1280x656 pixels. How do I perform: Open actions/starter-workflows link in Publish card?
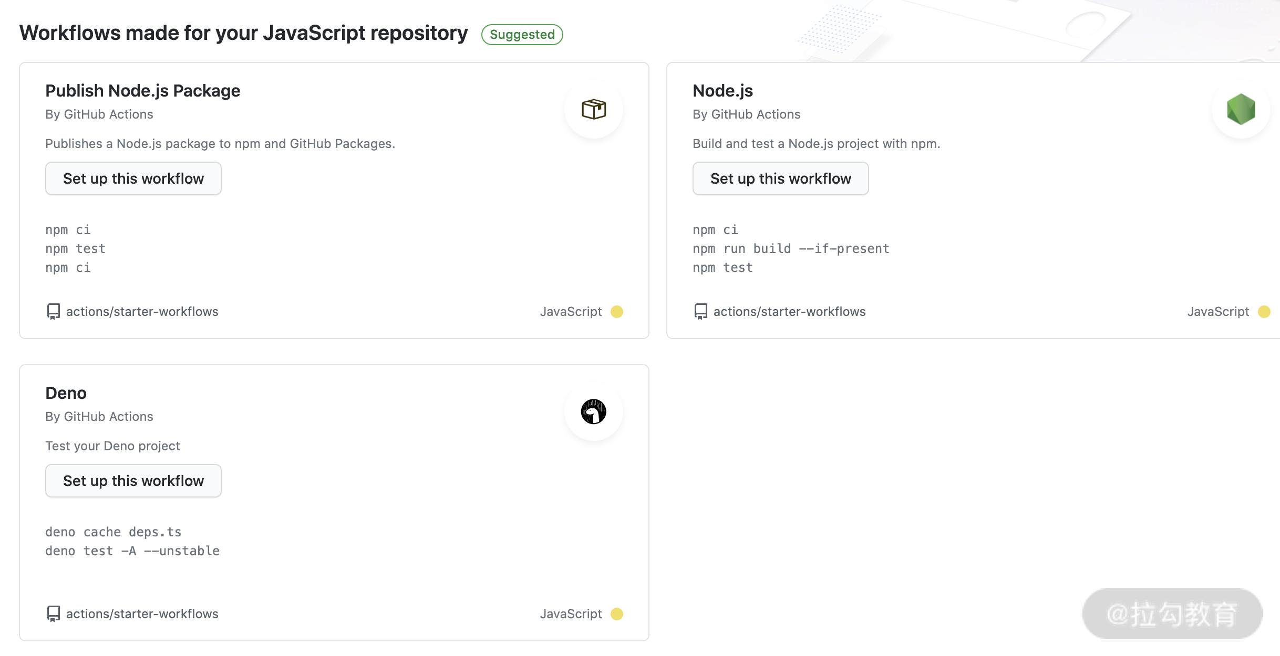point(142,312)
